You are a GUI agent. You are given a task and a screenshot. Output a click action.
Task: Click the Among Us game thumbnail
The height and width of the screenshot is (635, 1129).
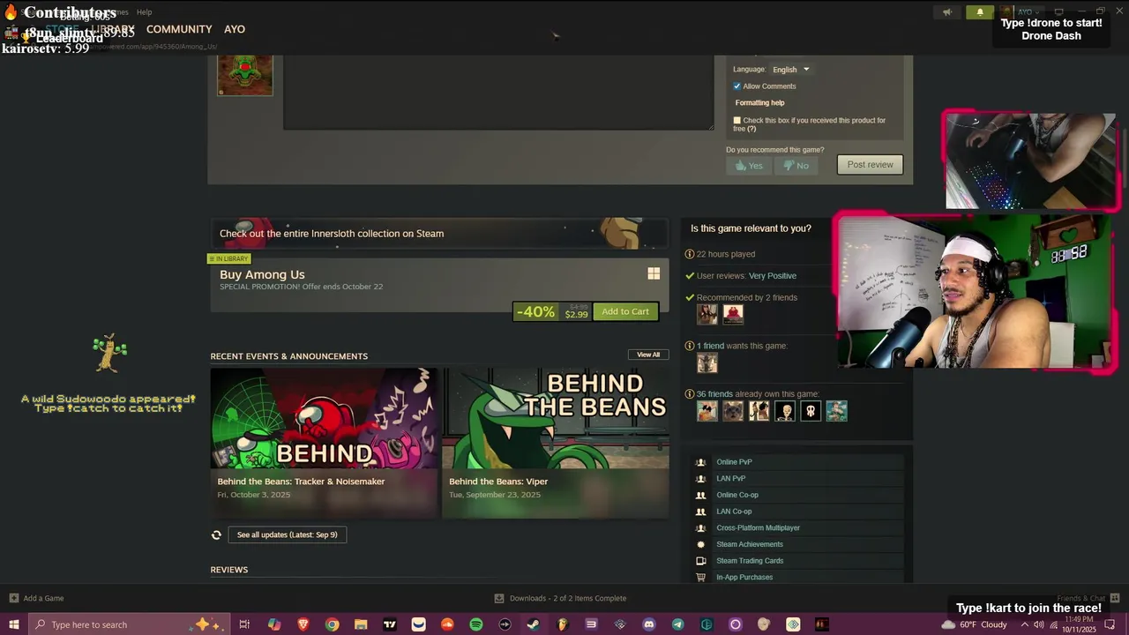click(245, 74)
